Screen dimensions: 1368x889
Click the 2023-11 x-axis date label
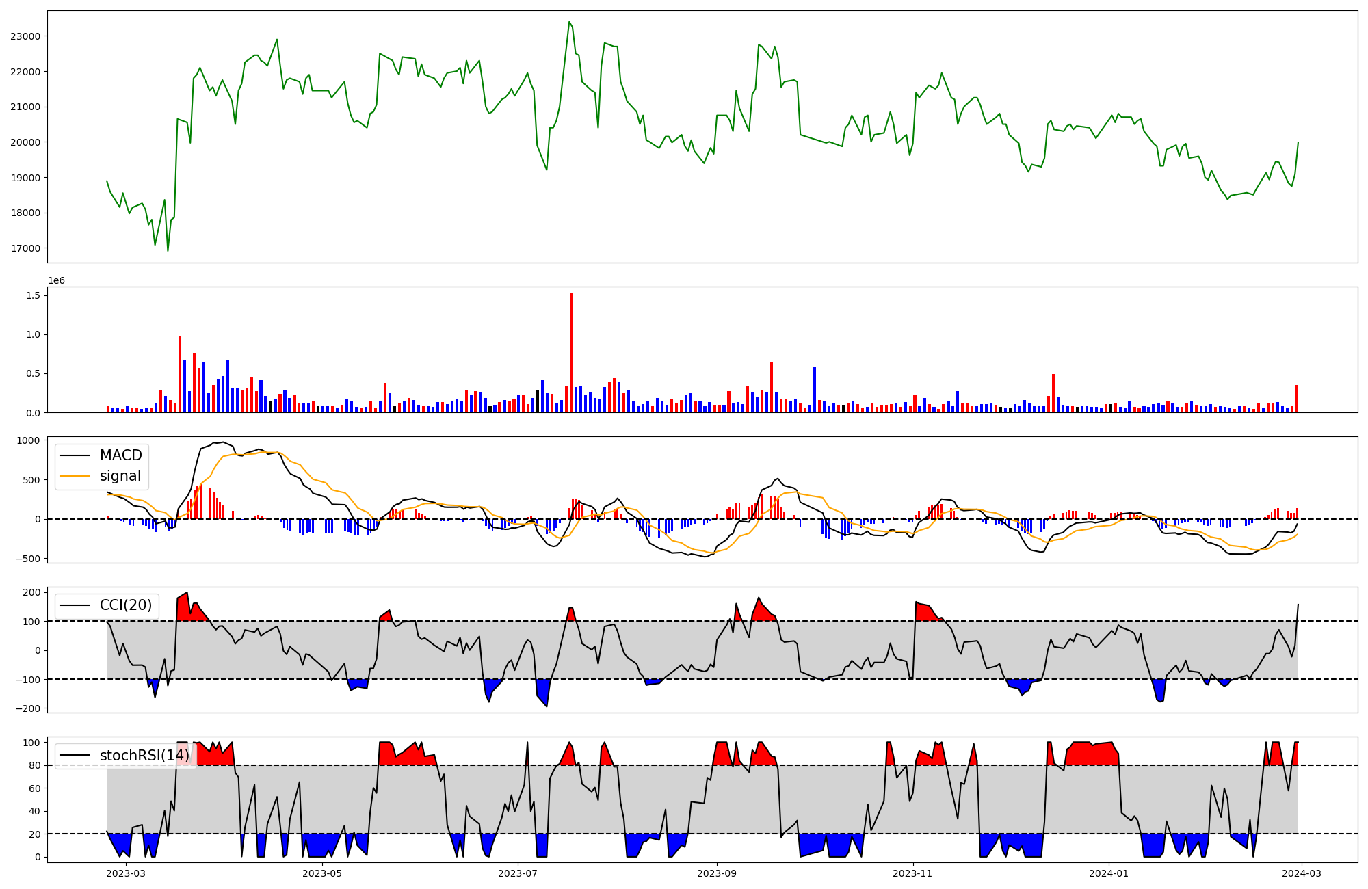click(x=913, y=873)
